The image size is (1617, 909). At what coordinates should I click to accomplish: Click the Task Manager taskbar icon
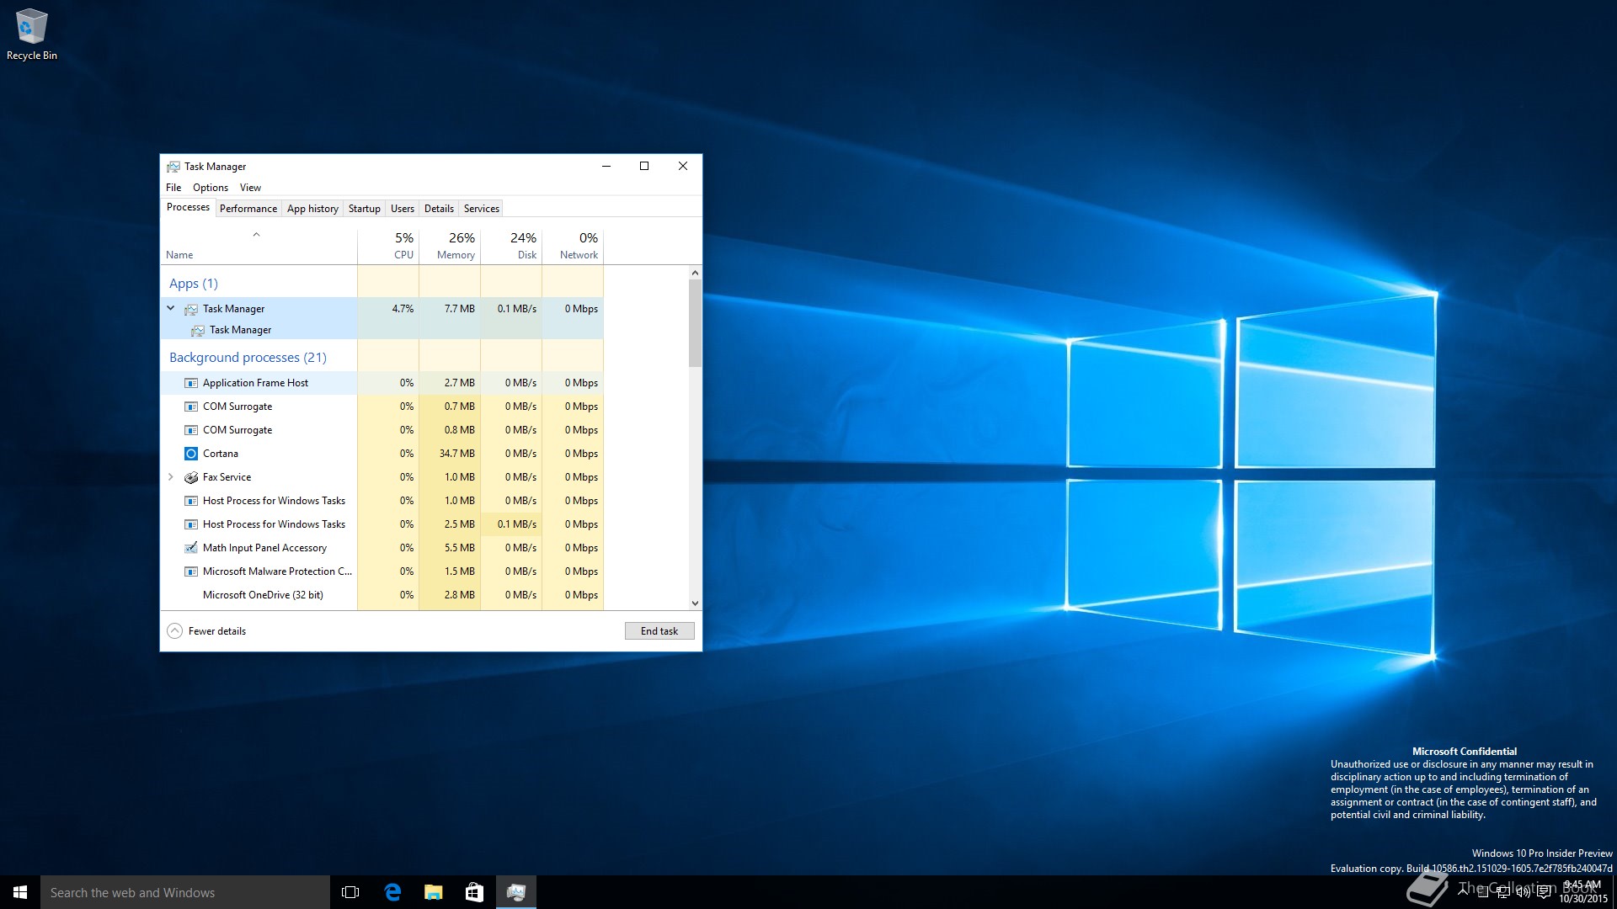pyautogui.click(x=516, y=892)
